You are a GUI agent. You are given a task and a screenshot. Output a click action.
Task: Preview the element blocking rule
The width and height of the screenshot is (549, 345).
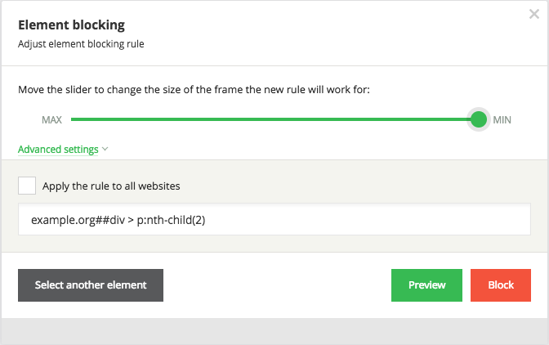pyautogui.click(x=426, y=285)
